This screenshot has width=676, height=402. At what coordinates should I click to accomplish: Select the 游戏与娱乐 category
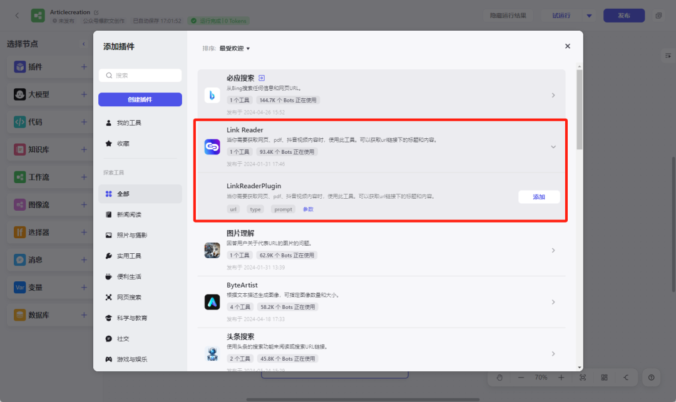click(140, 359)
